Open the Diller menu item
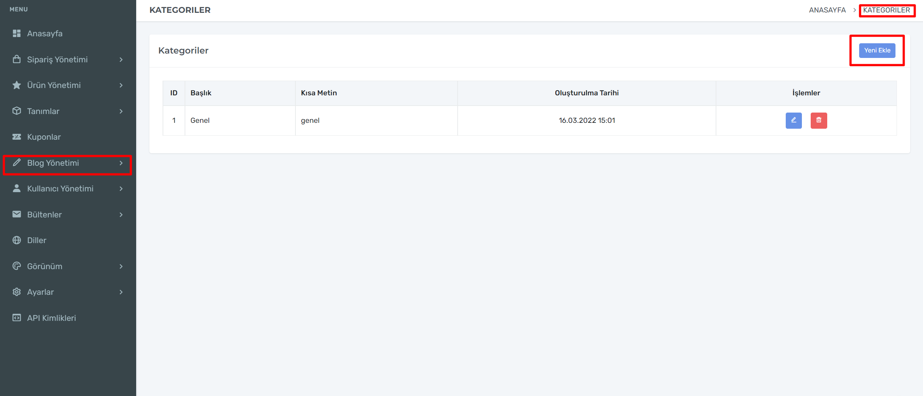This screenshot has height=396, width=923. [37, 240]
